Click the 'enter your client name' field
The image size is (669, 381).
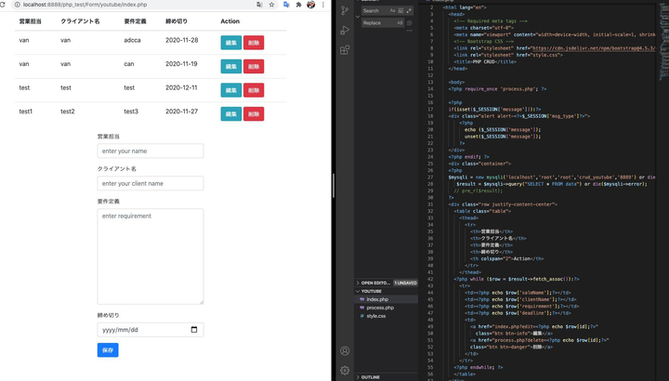point(151,184)
